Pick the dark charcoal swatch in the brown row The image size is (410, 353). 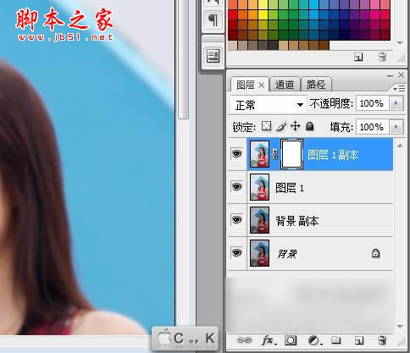pos(273,46)
